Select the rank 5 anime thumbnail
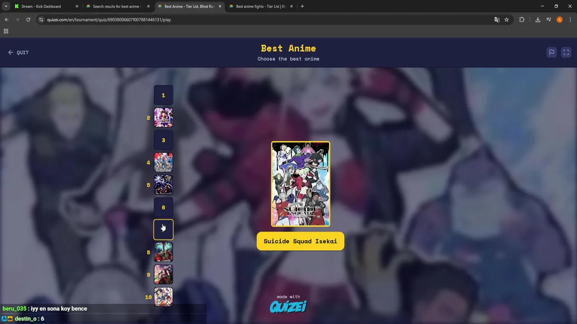577x324 pixels. point(163,185)
